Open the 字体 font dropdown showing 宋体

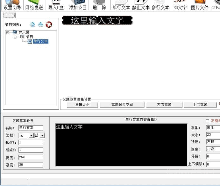click(213, 127)
